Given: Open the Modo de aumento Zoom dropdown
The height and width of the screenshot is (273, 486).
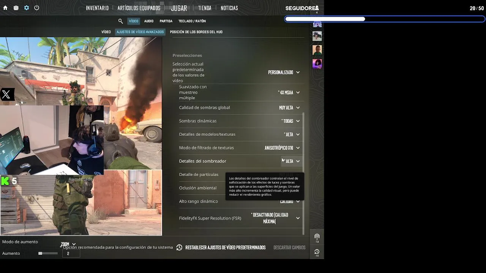Looking at the screenshot, I should pos(68,245).
